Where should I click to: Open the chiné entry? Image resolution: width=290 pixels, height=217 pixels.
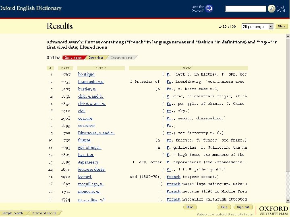pos(92,104)
